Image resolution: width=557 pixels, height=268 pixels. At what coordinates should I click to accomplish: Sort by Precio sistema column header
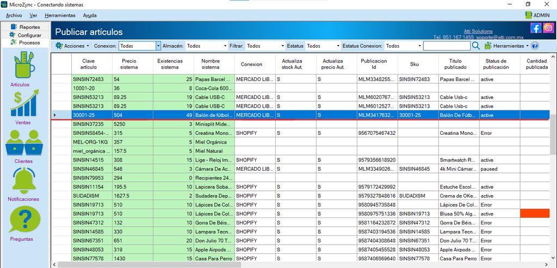point(133,64)
